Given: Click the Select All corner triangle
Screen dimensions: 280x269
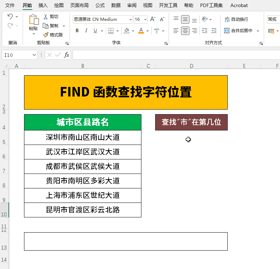Looking at the screenshot, I should [6, 66].
